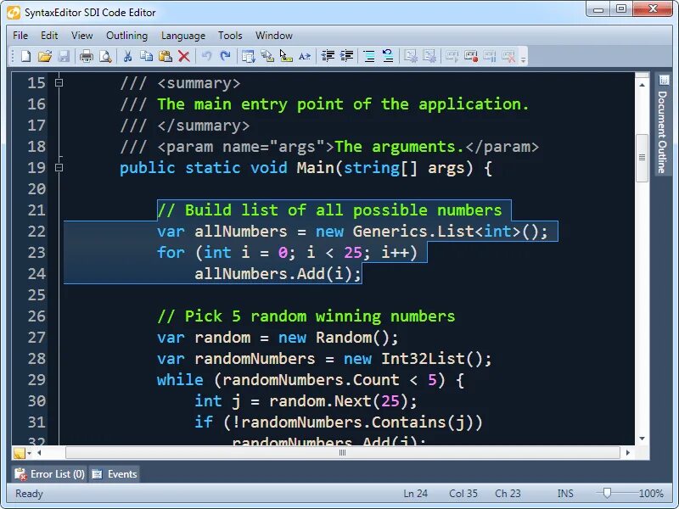This screenshot has height=509, width=679.
Task: Click the horizontal scrollbar thumb
Action: tap(343, 453)
